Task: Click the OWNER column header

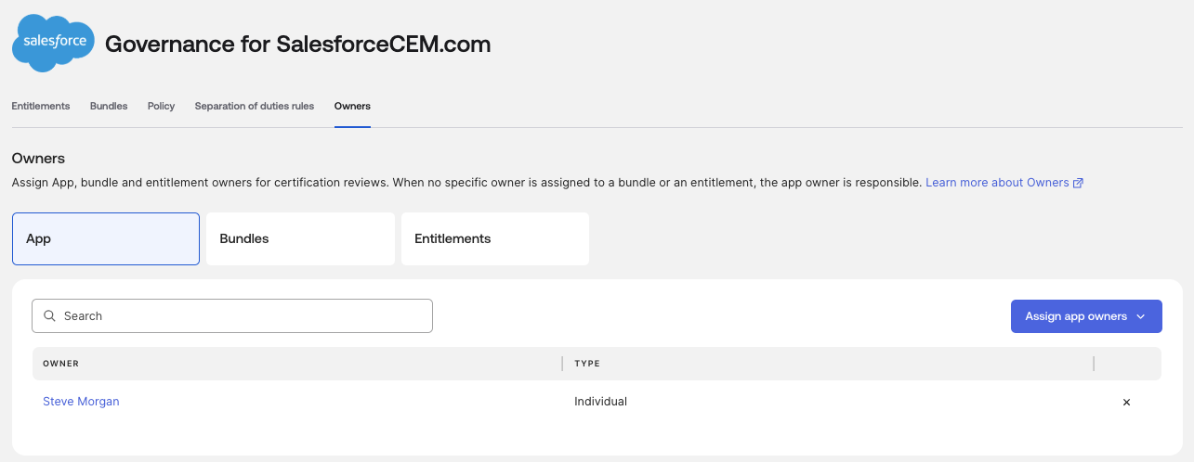Action: coord(61,364)
